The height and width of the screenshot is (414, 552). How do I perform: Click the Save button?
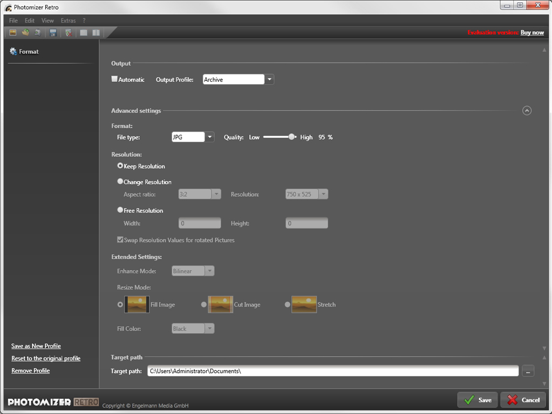[478, 399]
